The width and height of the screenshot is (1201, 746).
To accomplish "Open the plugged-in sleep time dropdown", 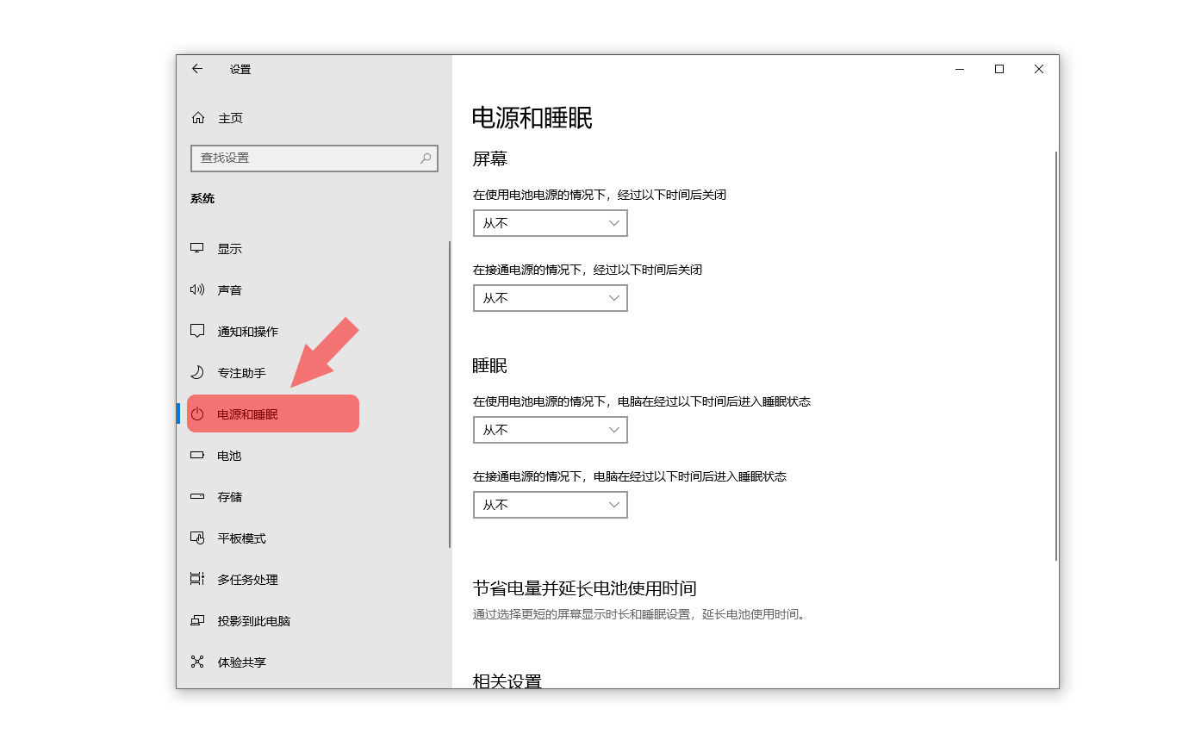I will (550, 505).
